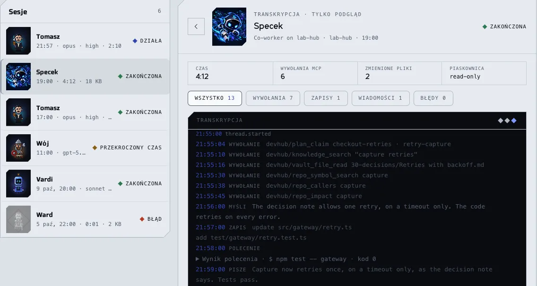
Task: Click the devhub/plan_claim checkout-retries call line
Action: 323,144
